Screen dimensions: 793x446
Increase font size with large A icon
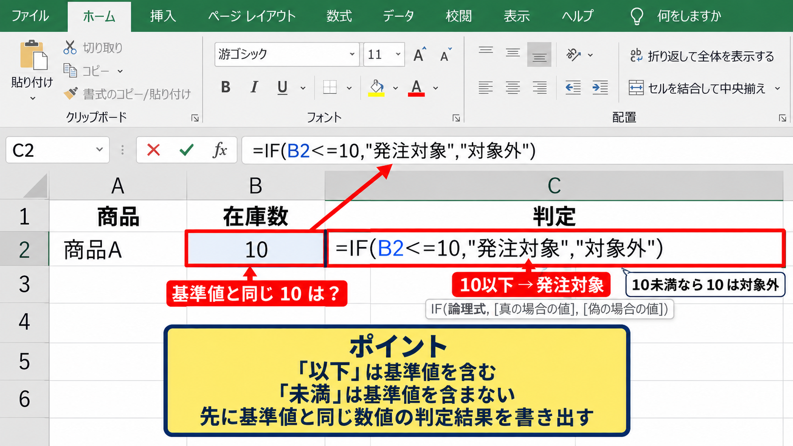coord(419,55)
